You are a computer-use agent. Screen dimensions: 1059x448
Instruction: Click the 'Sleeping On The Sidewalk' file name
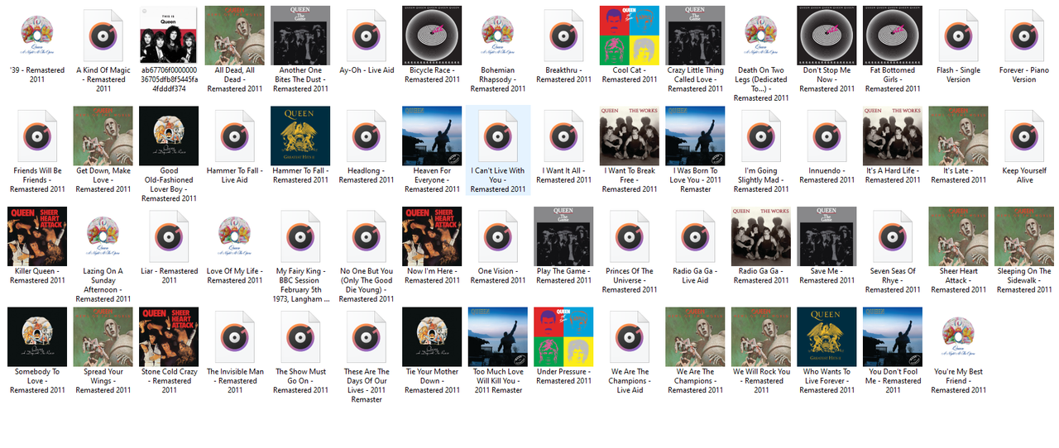[1024, 280]
